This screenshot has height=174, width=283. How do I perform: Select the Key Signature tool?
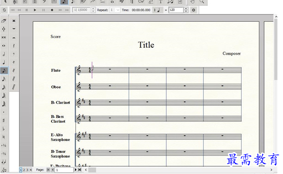[x=25, y=2]
